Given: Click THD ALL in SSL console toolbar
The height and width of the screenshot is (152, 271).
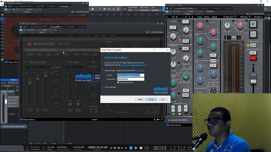Looking at the screenshot, I should click(245, 17).
